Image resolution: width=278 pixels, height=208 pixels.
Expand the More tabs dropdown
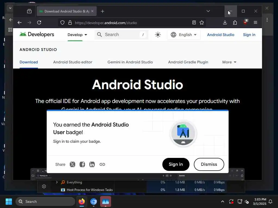[x=229, y=62]
